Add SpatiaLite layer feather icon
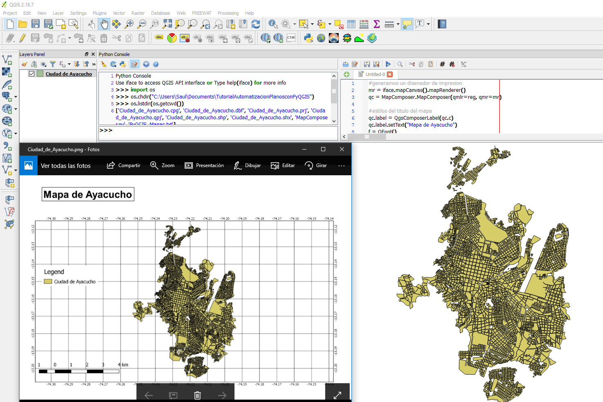Image resolution: width=603 pixels, height=402 pixels. click(7, 85)
